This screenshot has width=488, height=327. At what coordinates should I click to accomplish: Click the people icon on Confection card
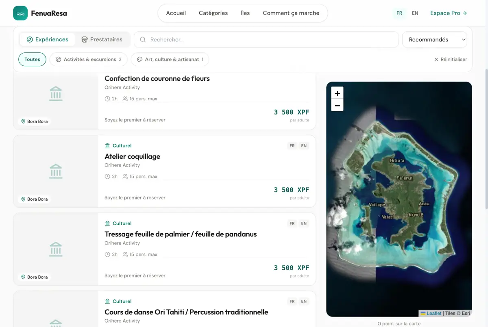tap(125, 99)
